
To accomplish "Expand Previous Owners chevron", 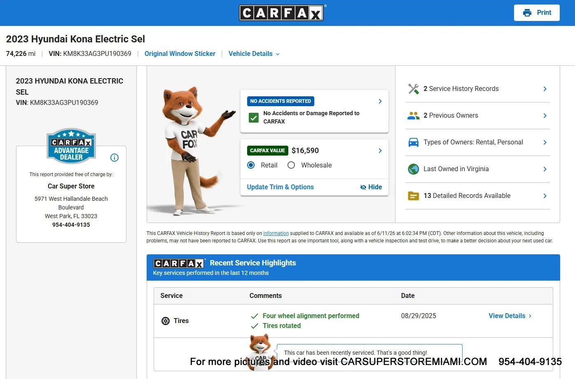I will coord(545,116).
